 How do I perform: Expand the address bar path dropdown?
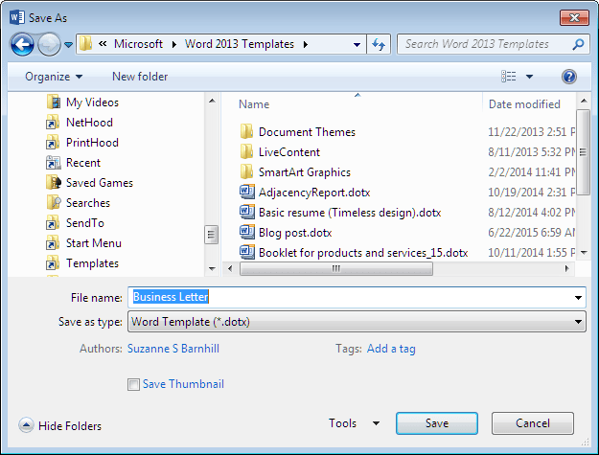[357, 44]
